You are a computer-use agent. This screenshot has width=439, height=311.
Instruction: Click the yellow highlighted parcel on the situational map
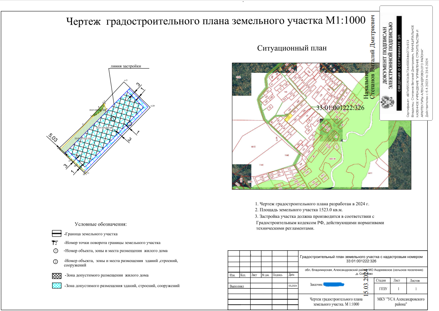point(288,117)
